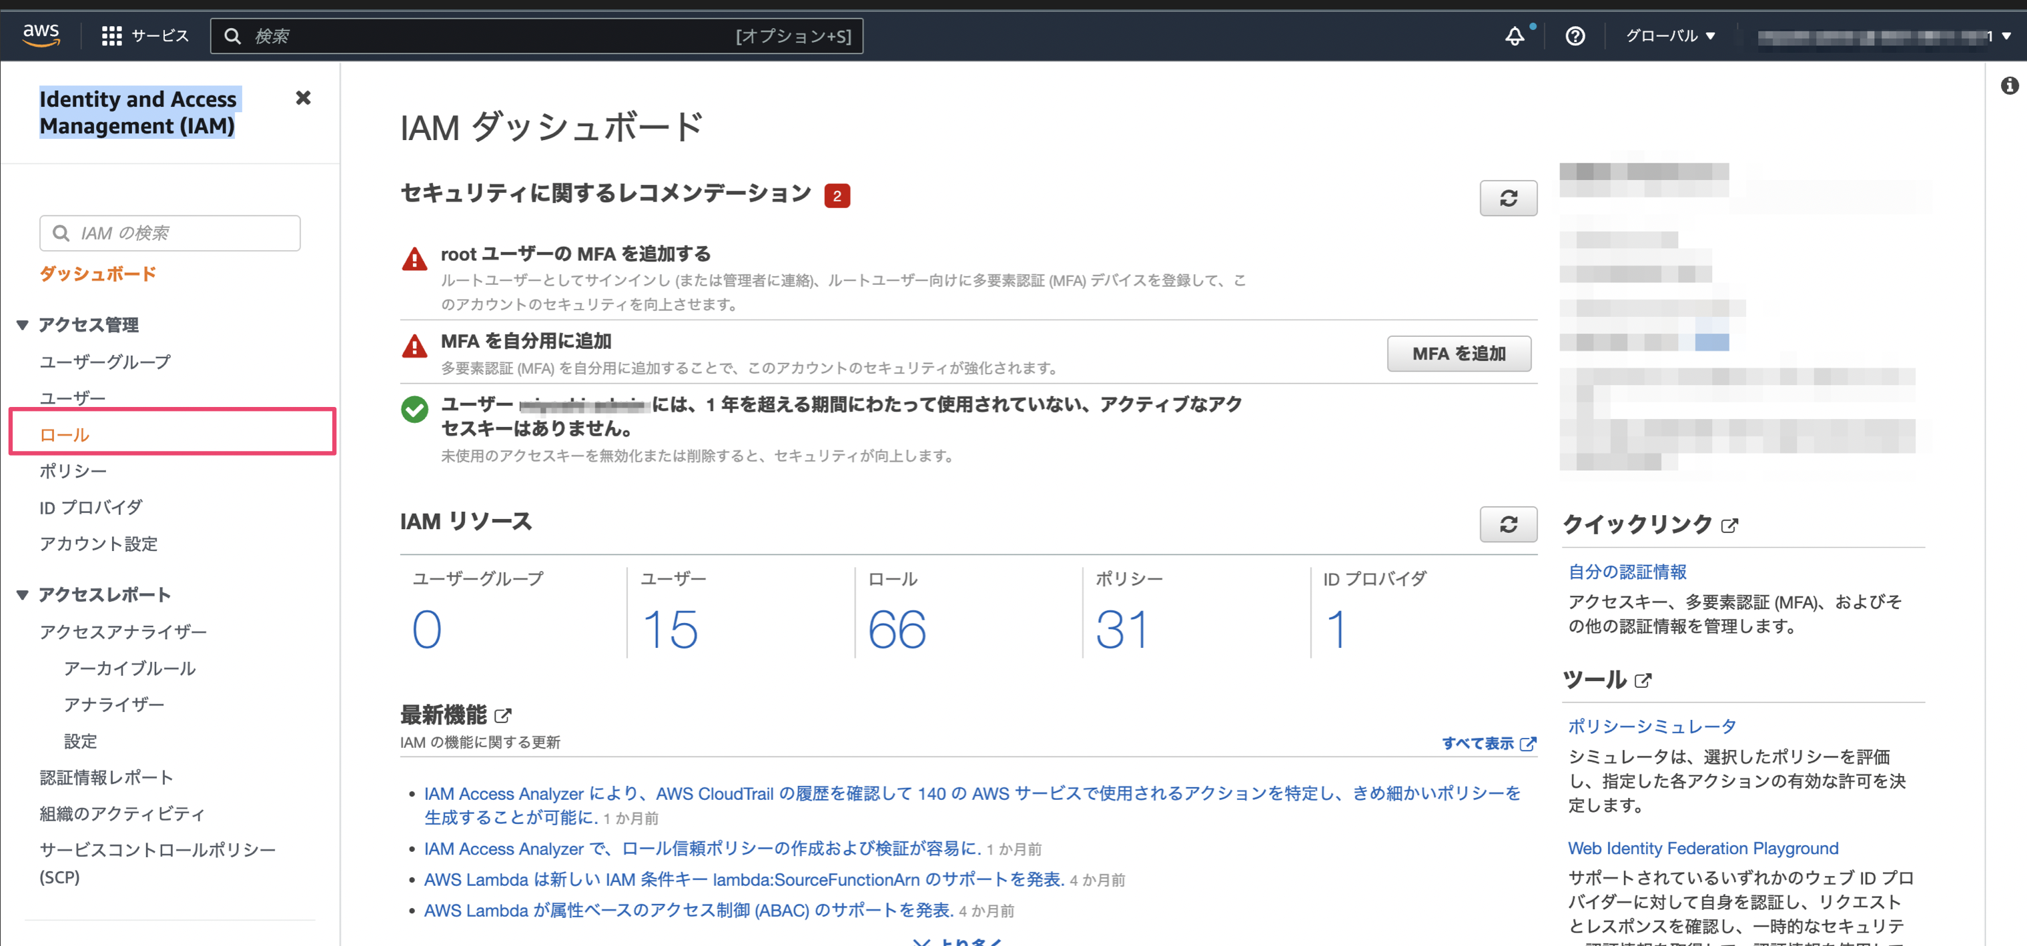Open the サービス menu
The height and width of the screenshot is (946, 2027).
[x=159, y=36]
